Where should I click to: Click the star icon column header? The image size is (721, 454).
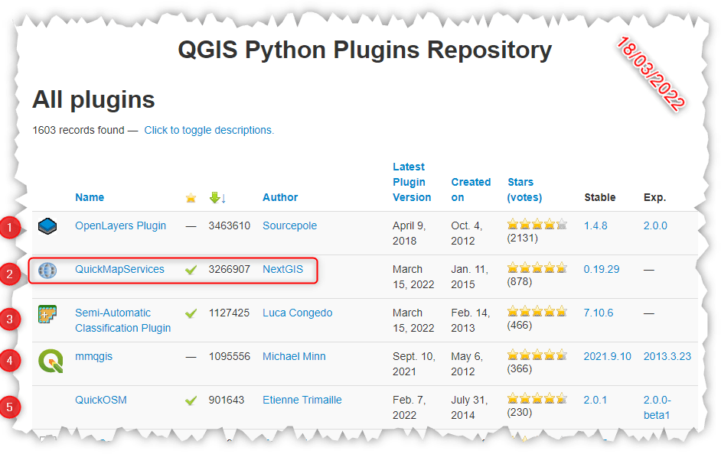click(x=191, y=198)
